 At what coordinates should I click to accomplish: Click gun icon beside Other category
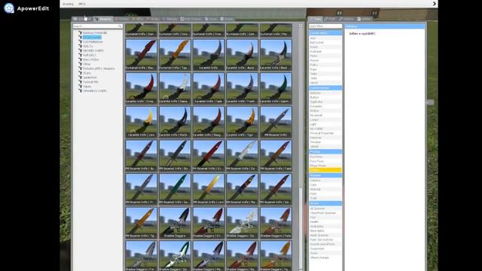coord(81,64)
